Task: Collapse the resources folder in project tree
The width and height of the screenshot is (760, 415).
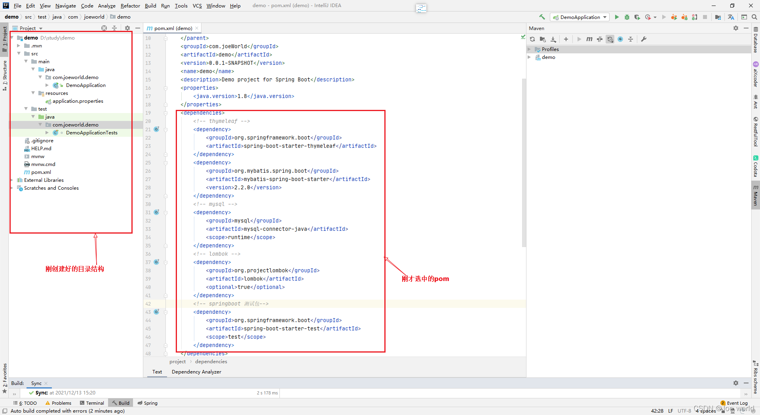Action: (x=33, y=93)
